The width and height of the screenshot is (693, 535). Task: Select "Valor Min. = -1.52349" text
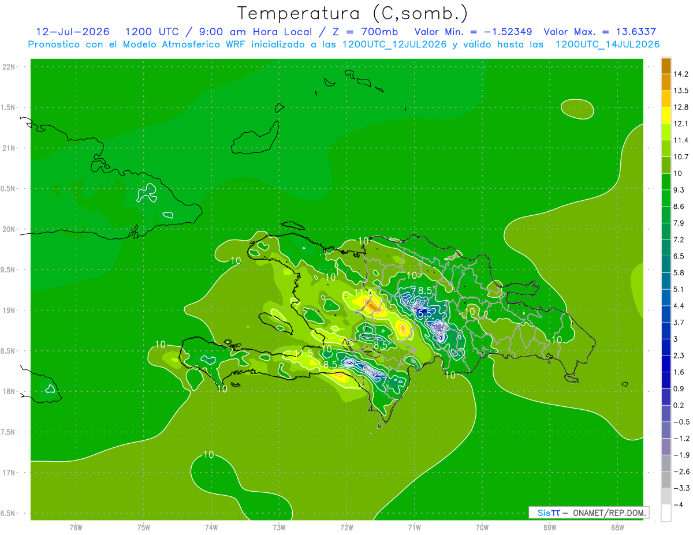(x=474, y=32)
